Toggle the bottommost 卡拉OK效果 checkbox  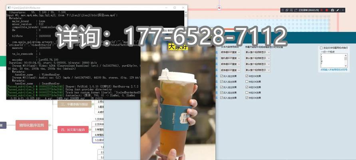pos(247,98)
